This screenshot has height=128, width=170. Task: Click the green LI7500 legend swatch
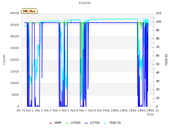tap(67, 123)
